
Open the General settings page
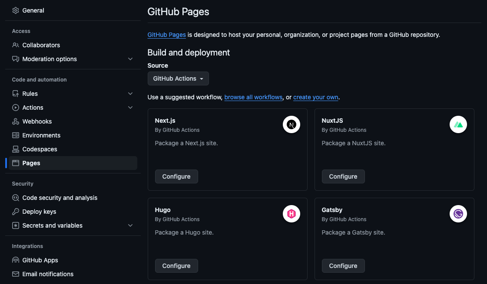[x=33, y=10]
